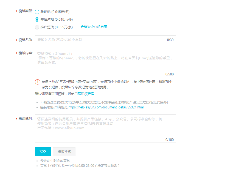This screenshot has height=191, width=225.
Task: Focus the 申请说明 text area
Action: click(x=105, y=129)
